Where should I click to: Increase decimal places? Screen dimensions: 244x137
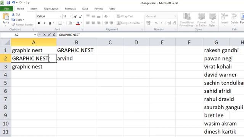[x=169, y=23]
